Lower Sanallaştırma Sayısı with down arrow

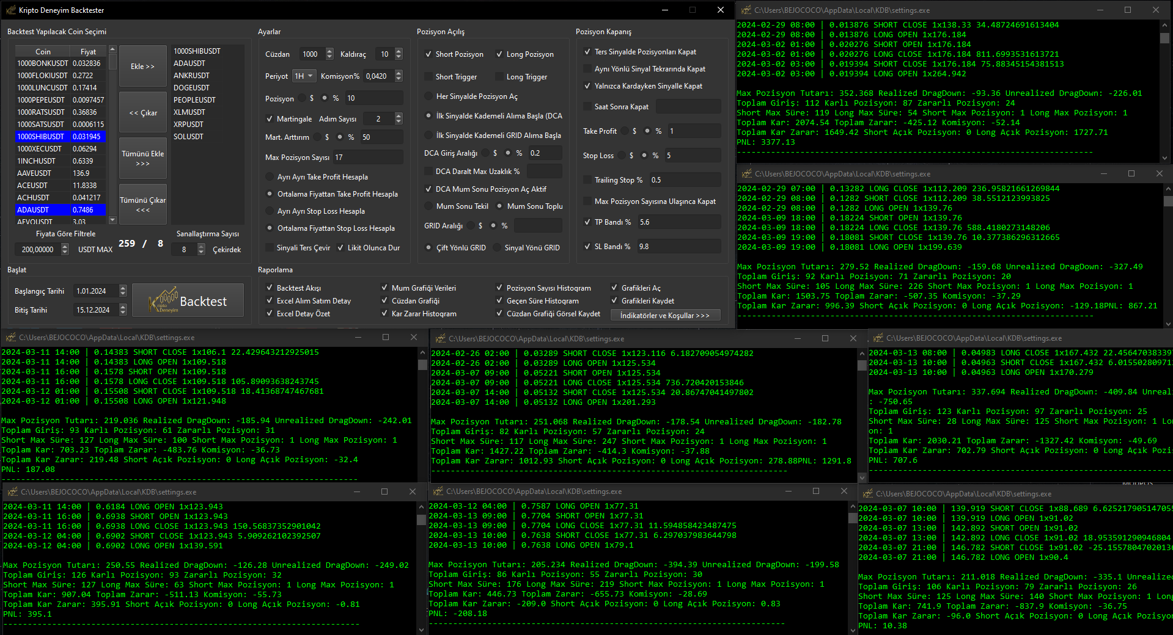pyautogui.click(x=201, y=252)
